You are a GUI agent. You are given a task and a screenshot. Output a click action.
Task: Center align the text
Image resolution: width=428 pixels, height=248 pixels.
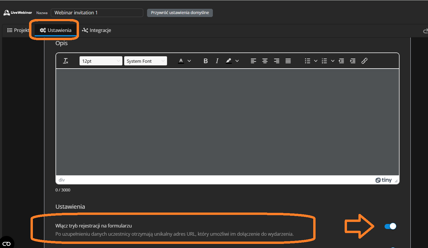(265, 61)
